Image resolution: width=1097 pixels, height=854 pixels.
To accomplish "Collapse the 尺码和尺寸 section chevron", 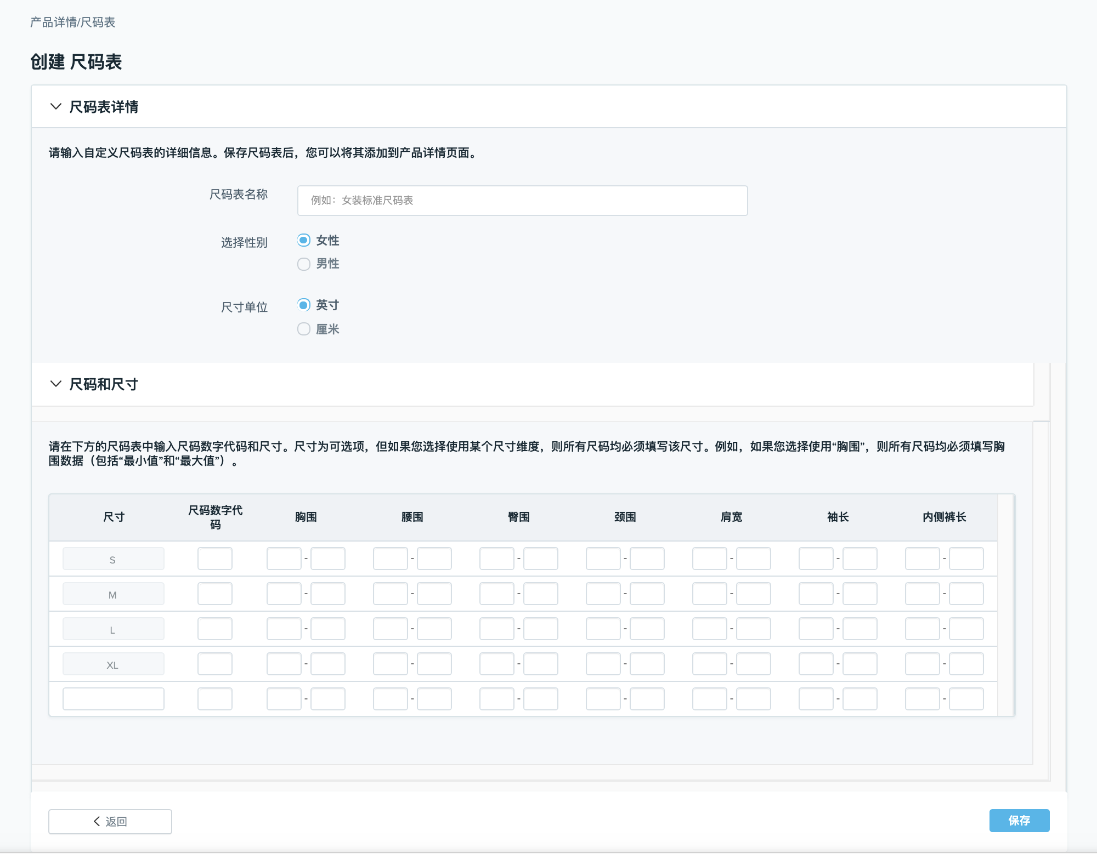I will 55,384.
